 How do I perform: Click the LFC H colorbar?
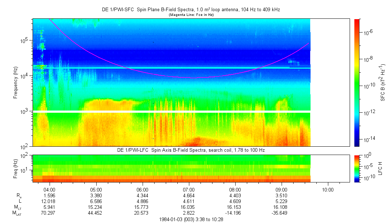357,168
